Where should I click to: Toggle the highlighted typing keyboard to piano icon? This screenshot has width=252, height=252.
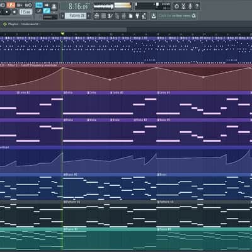pos(39,5)
